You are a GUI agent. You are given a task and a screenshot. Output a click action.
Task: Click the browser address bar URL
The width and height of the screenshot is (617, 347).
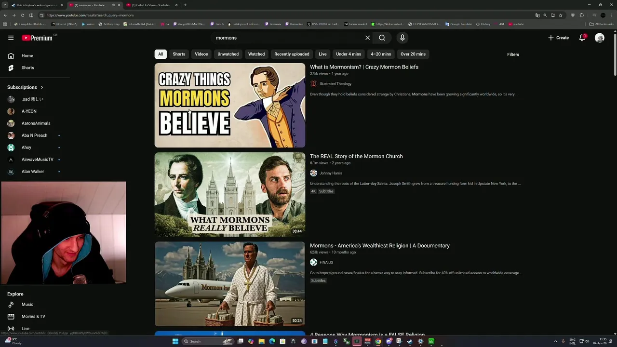90,15
